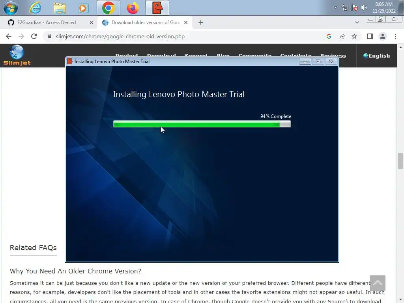Screen dimensions: 404x303
Task: Go back to the previous page
Action: click(9, 36)
